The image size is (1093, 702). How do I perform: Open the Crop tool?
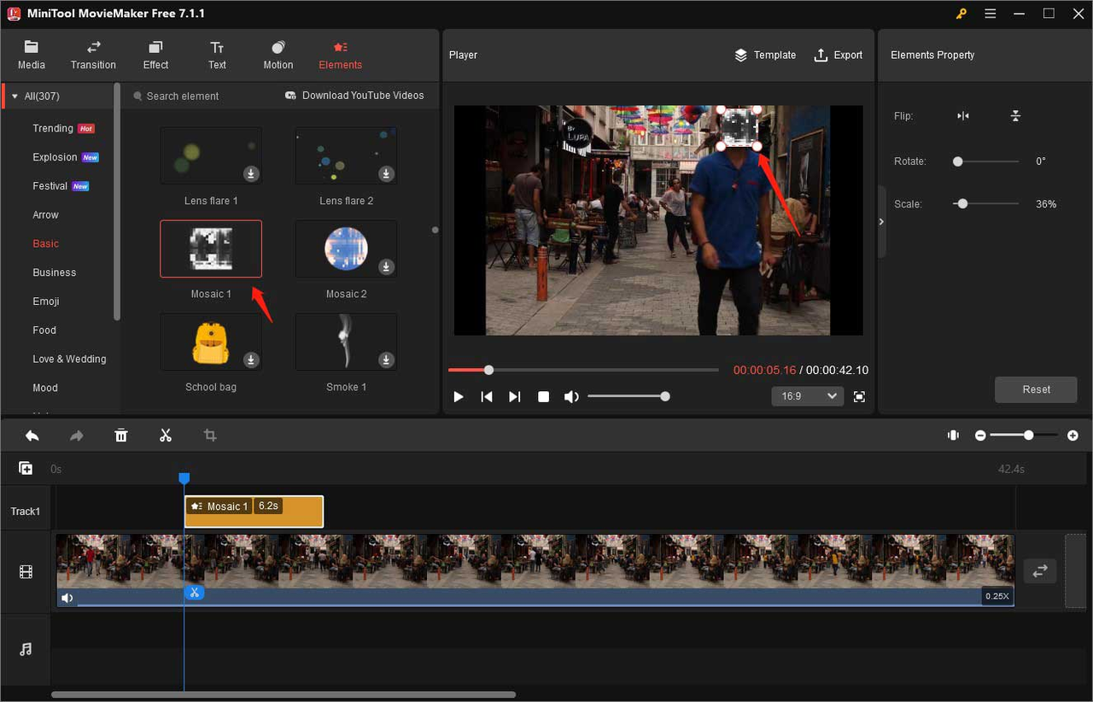(x=210, y=436)
